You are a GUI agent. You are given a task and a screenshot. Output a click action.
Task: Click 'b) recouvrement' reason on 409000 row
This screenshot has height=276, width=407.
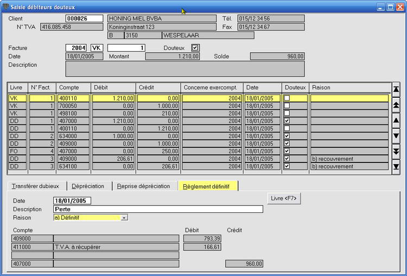(x=349, y=159)
